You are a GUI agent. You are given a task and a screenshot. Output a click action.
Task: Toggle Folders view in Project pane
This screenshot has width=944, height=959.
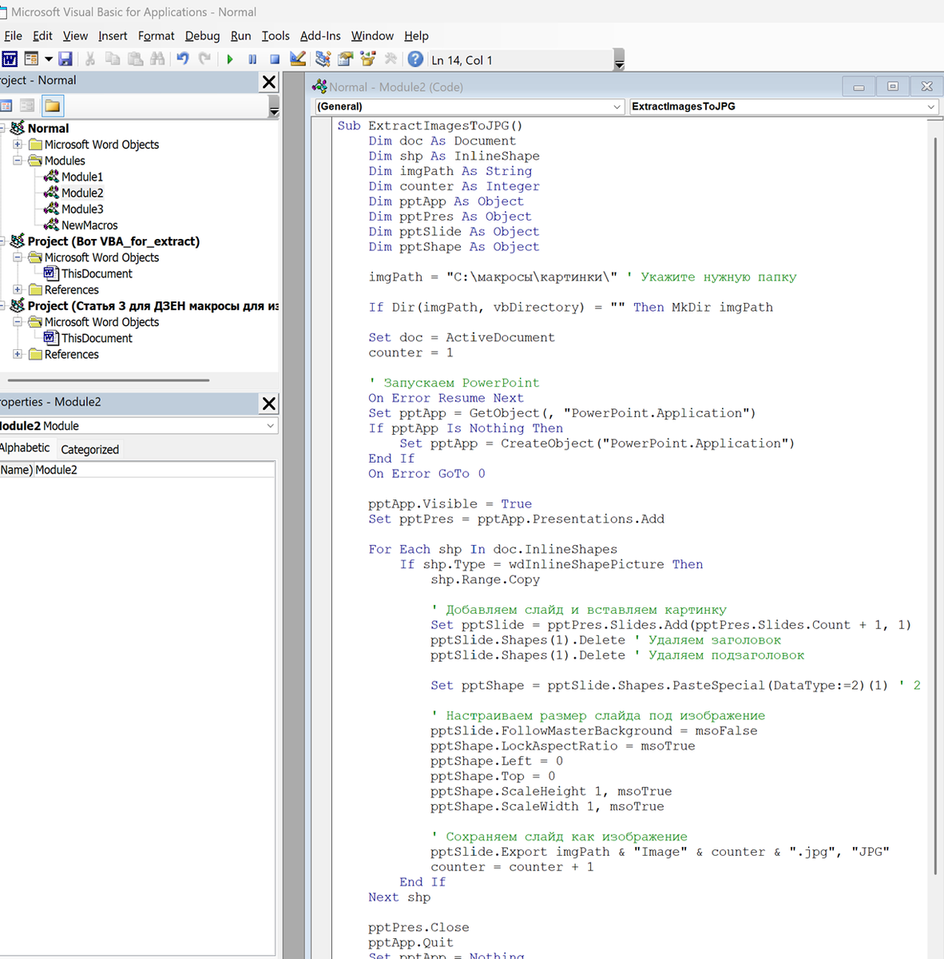pos(53,105)
